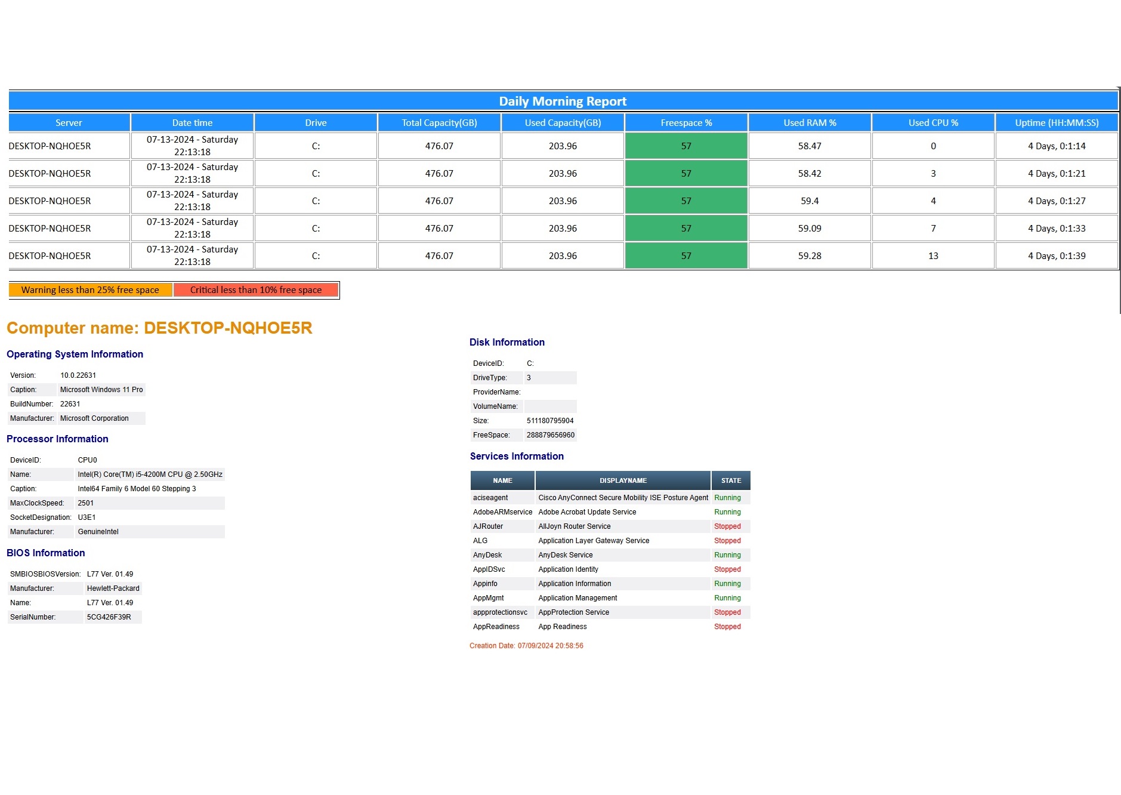The height and width of the screenshot is (795, 1121).
Task: Select the Used RAM value 58.47
Action: tap(810, 146)
